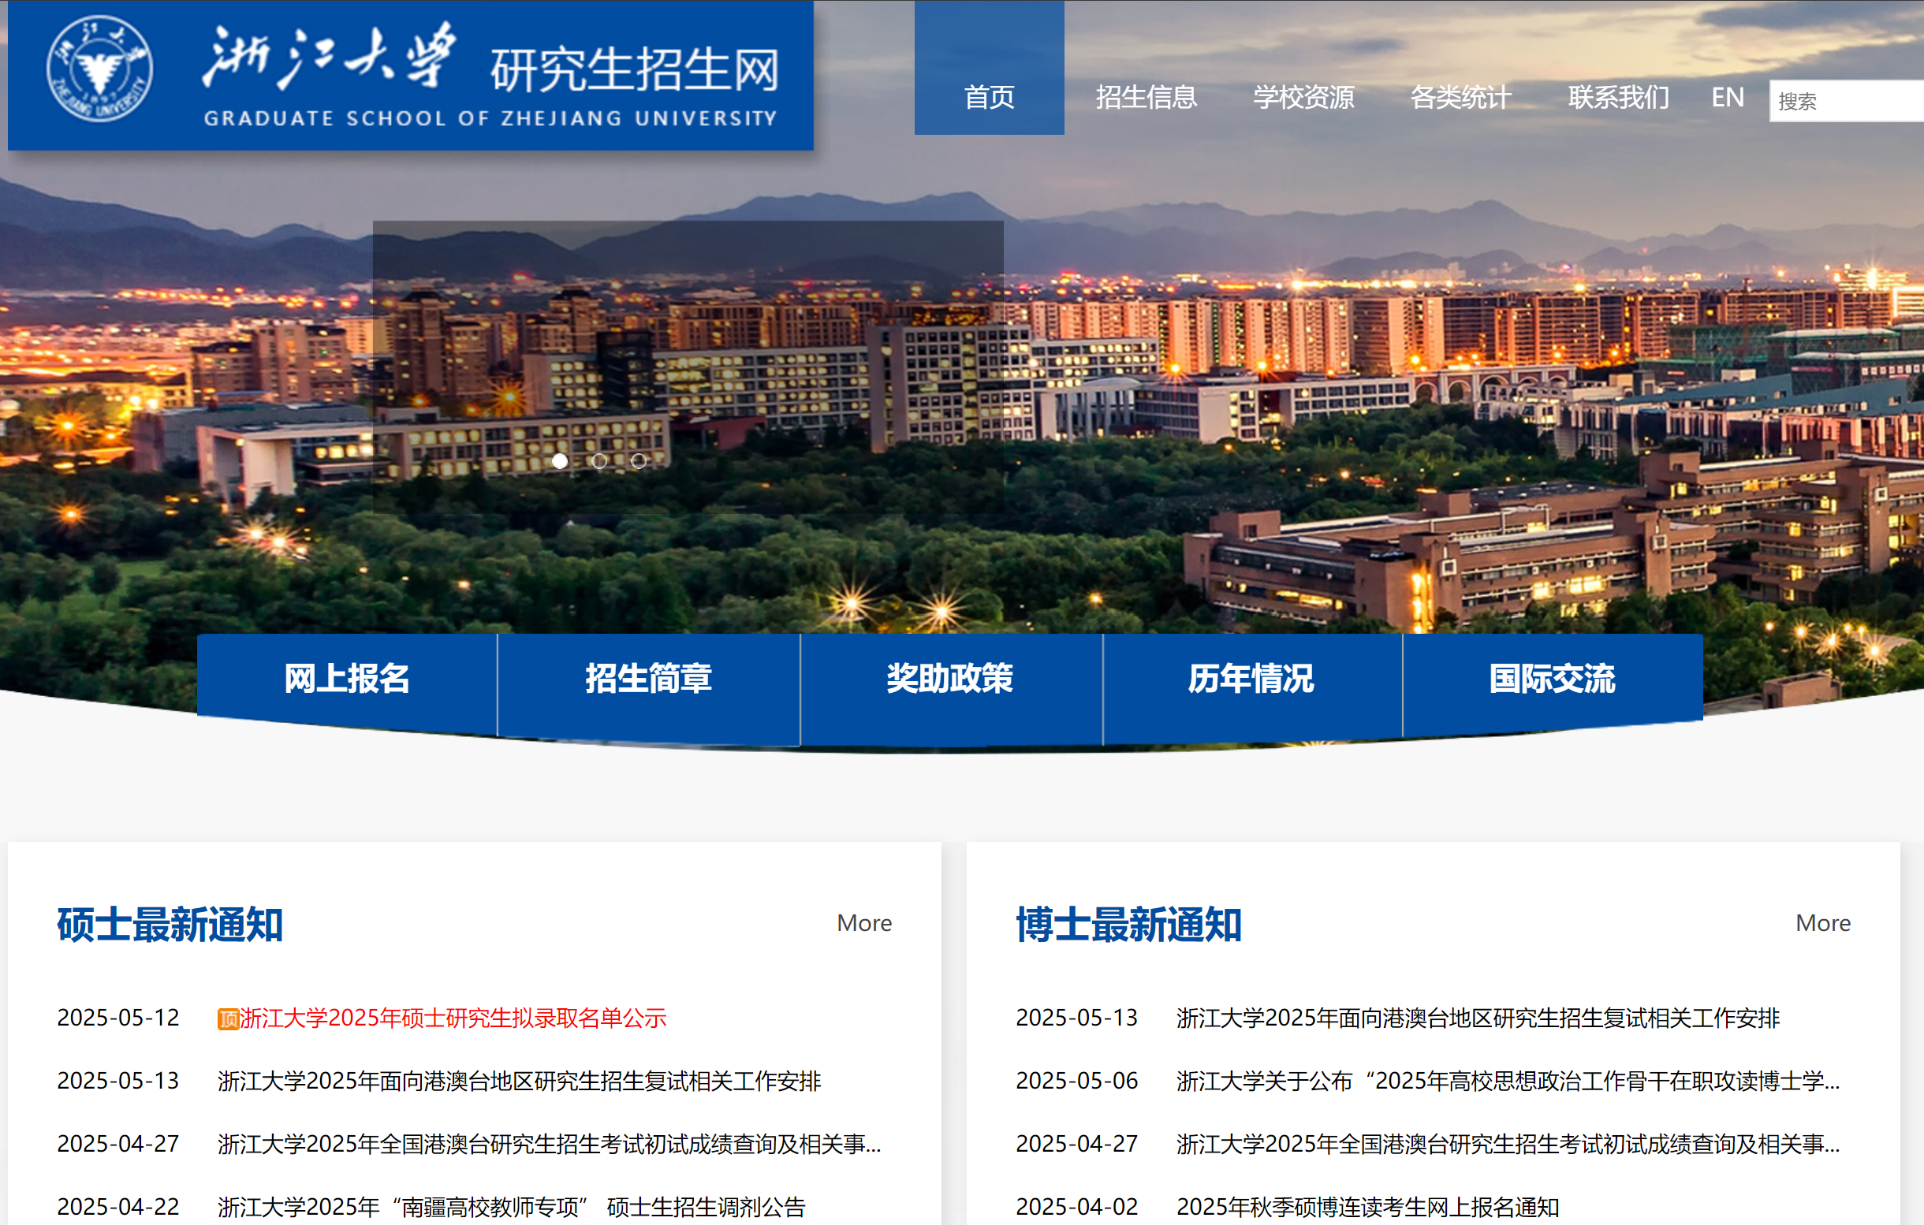The width and height of the screenshot is (1924, 1225).
Task: Click the 博士最新通知 section heading
Action: point(1129,925)
